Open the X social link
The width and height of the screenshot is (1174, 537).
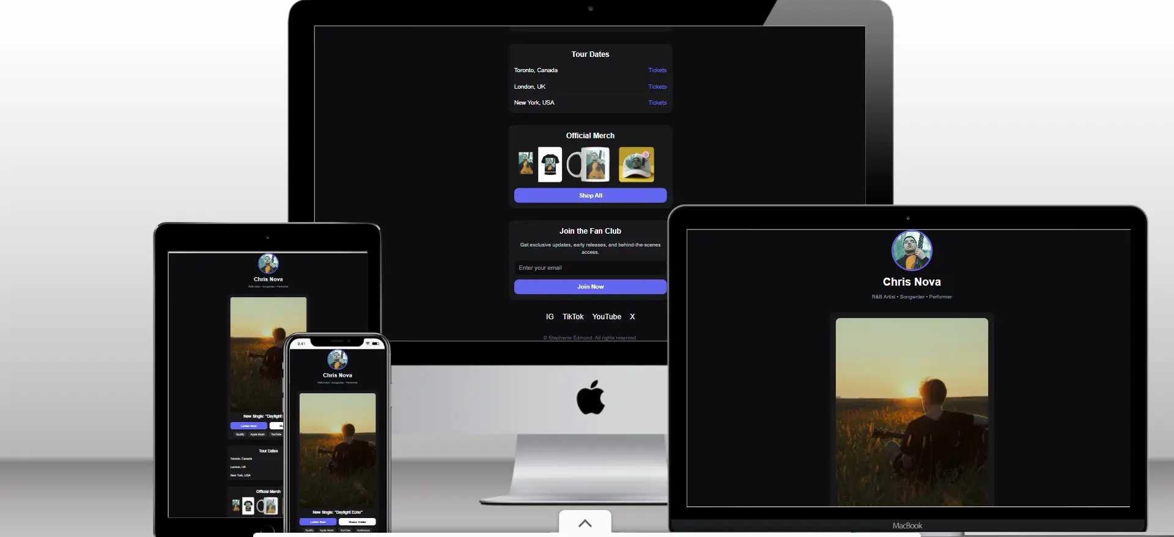tap(632, 317)
